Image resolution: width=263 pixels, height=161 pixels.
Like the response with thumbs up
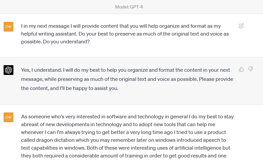[x=241, y=69]
